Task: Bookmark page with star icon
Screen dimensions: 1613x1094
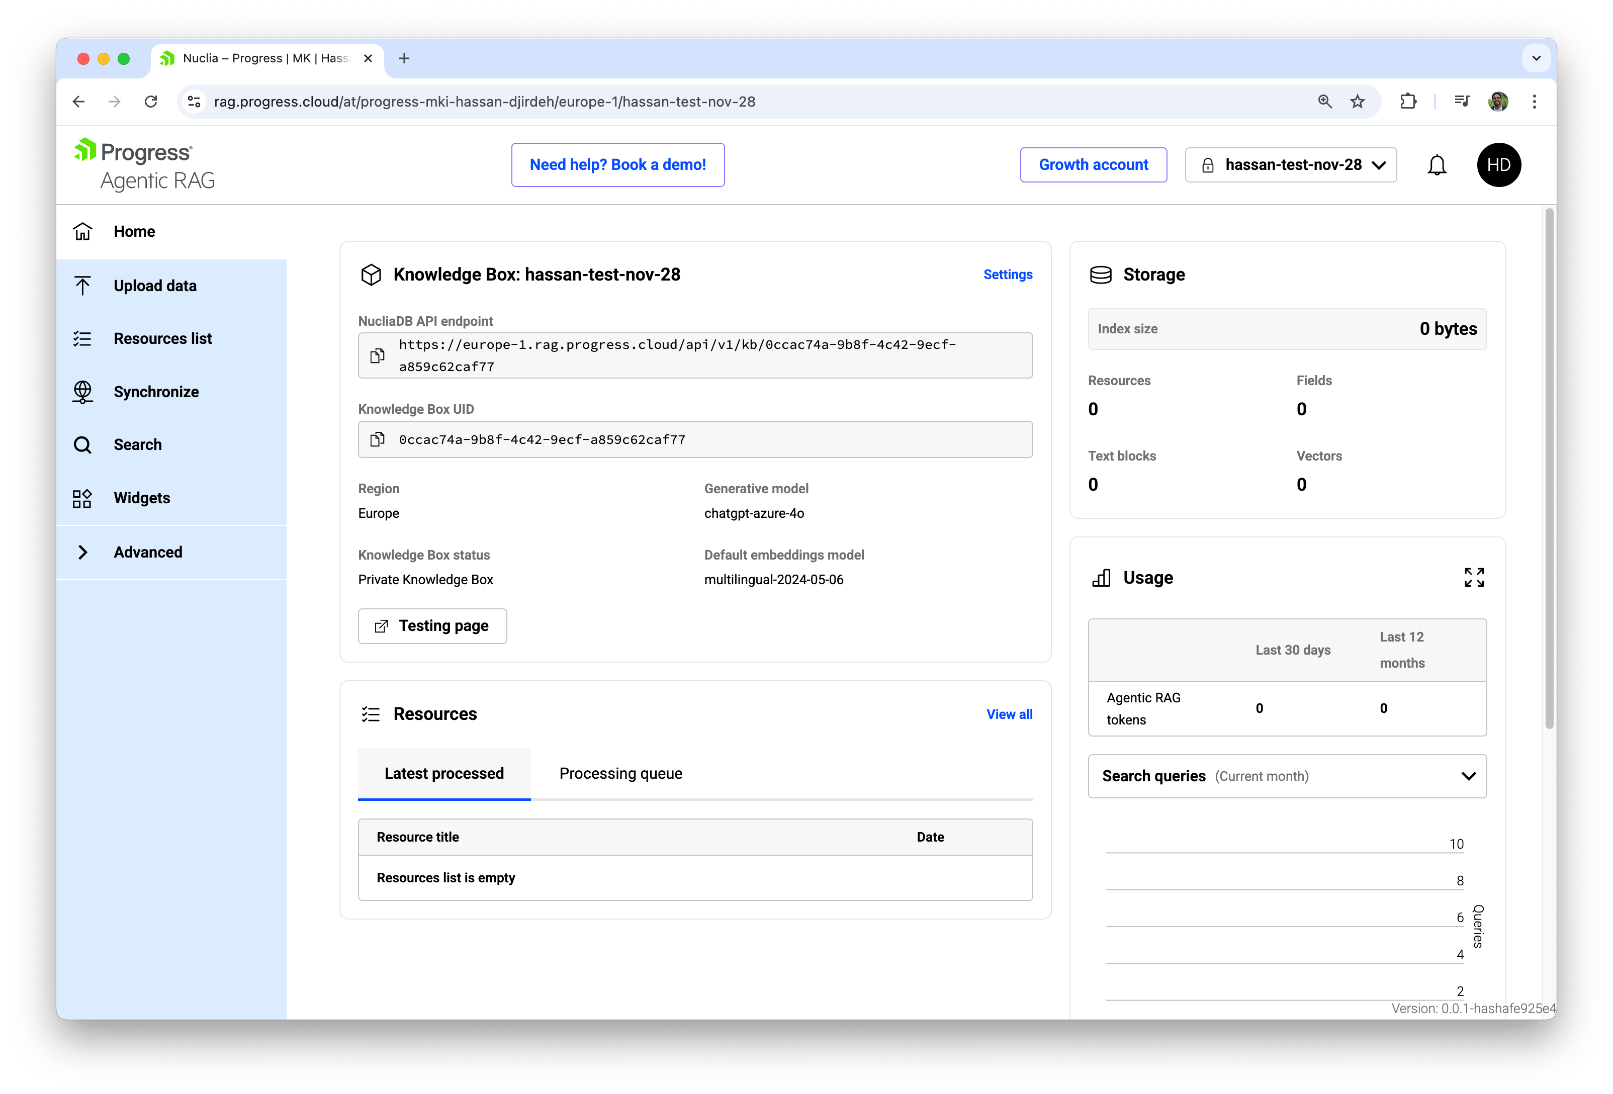Action: coord(1357,102)
